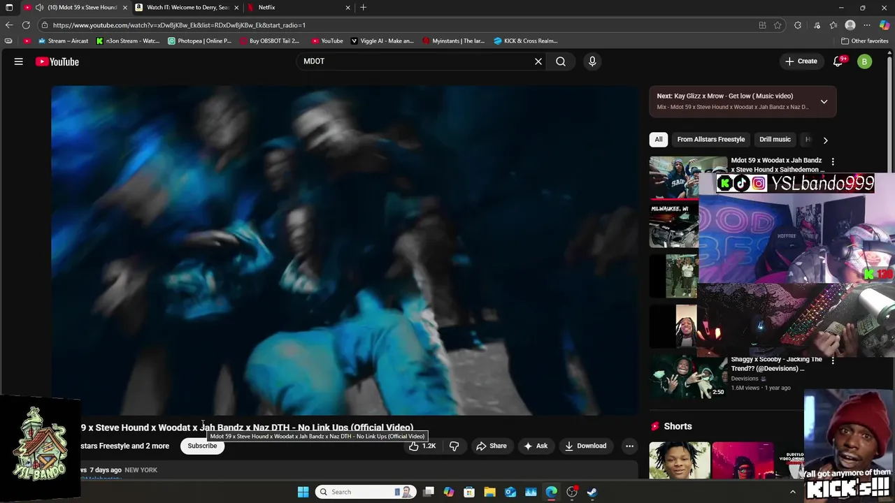Screen dimensions: 895x503
Task: Open Other favorites folder
Action: point(864,41)
